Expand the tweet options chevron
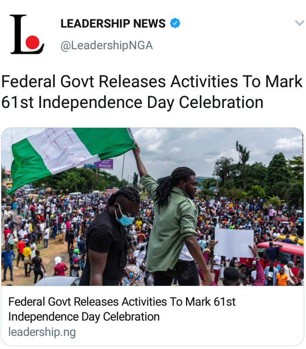306x349 pixels. 299,23
